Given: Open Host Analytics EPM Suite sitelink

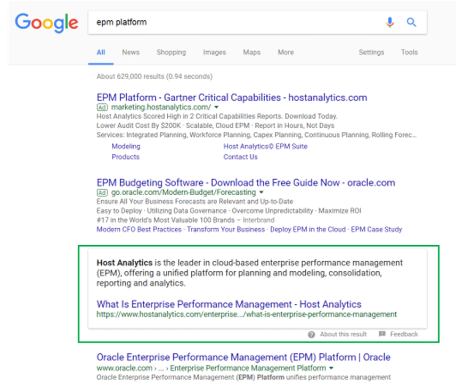Looking at the screenshot, I should [265, 146].
